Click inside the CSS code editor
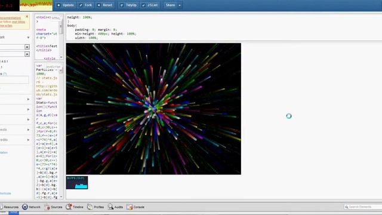Screen dimensions: 382x215 [x=224, y=27]
